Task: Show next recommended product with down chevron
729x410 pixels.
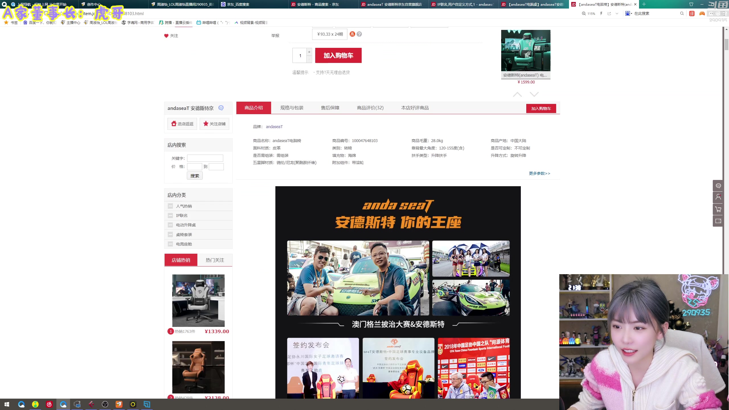Action: pyautogui.click(x=534, y=95)
